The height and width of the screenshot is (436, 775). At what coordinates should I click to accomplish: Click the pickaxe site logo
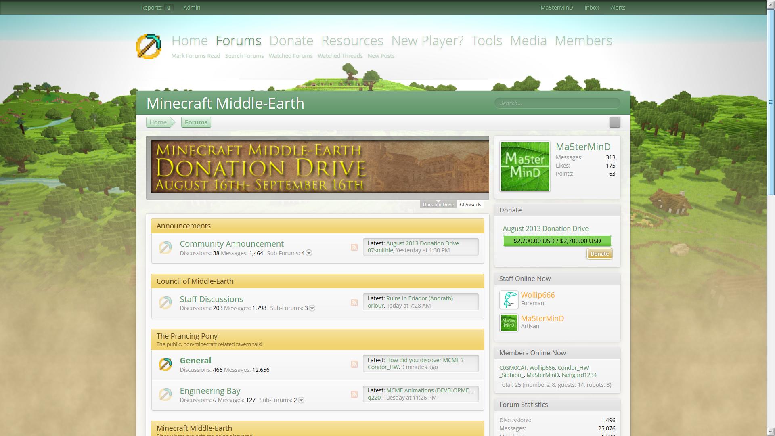(x=149, y=46)
